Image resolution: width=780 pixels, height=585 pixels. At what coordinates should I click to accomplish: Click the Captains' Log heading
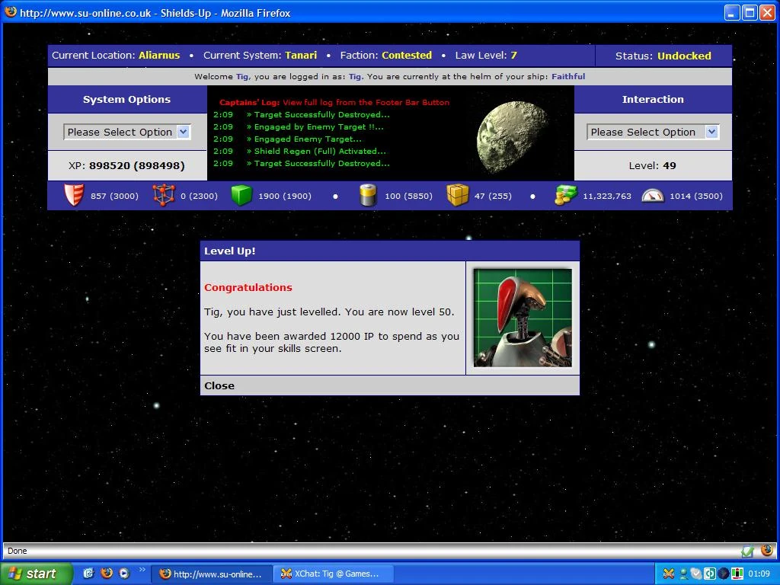(x=249, y=103)
